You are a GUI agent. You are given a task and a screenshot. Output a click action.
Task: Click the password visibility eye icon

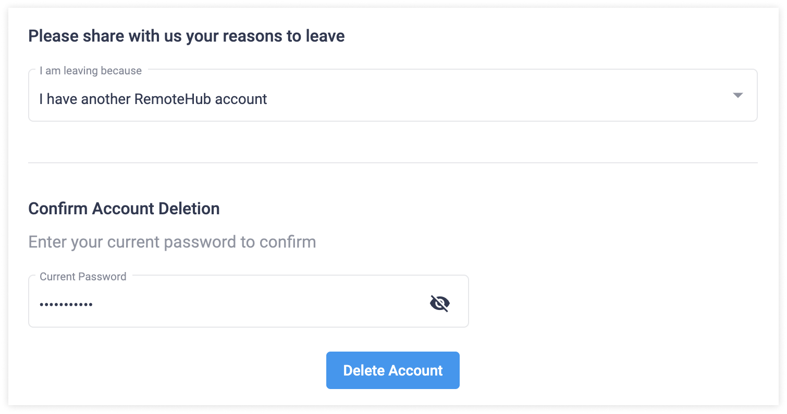[440, 302]
